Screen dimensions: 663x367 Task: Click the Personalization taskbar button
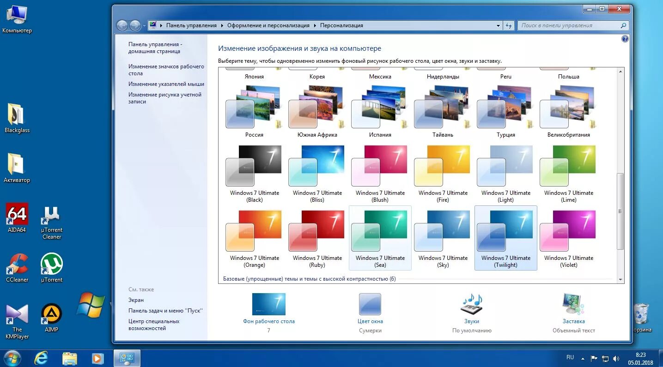pos(127,358)
